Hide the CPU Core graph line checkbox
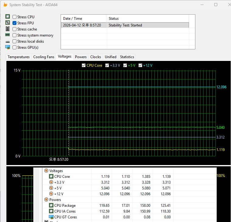 point(84,65)
